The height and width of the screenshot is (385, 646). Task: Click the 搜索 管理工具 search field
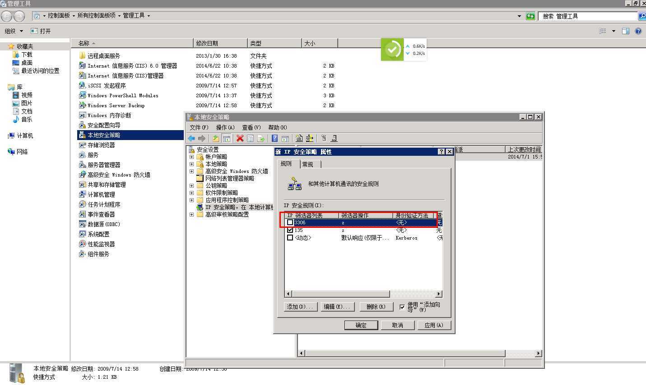click(x=587, y=16)
